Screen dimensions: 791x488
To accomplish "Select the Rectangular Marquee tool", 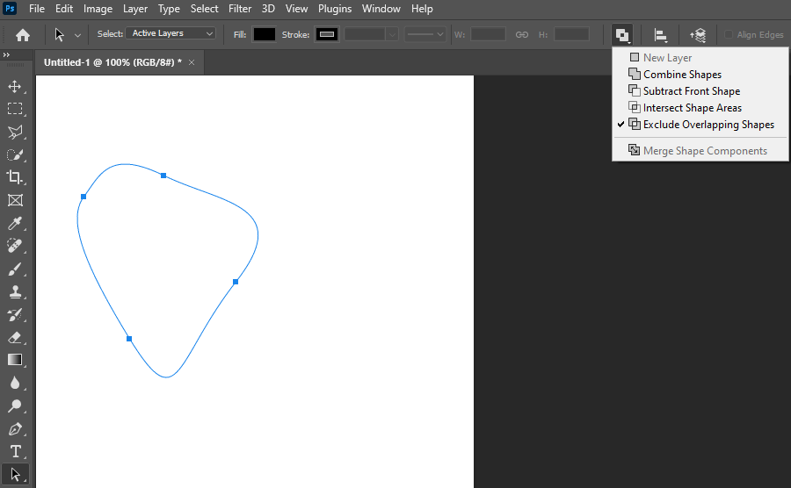I will click(15, 109).
